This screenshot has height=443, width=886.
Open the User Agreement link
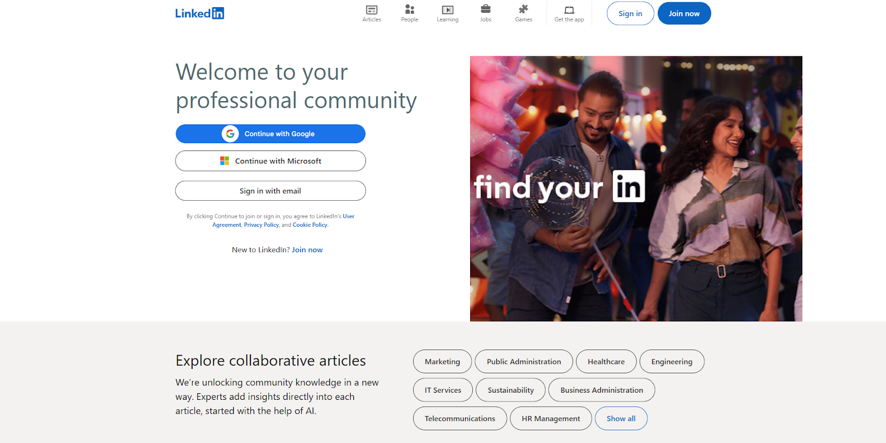point(348,216)
